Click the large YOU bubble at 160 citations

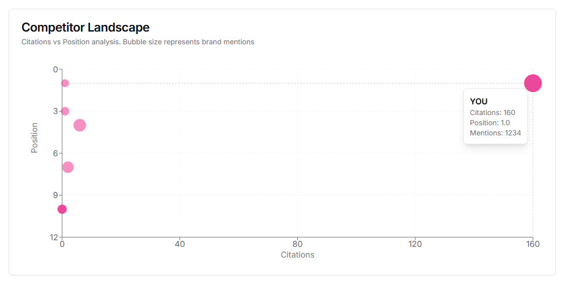tap(532, 83)
